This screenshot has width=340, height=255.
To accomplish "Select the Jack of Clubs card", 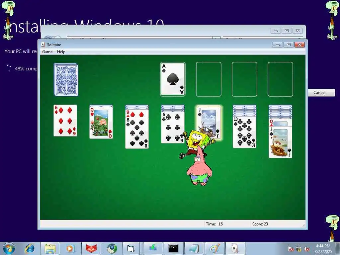I will pos(280,142).
